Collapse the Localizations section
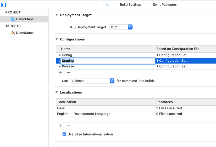Viewport: 216px width, 147px height. (x=57, y=92)
